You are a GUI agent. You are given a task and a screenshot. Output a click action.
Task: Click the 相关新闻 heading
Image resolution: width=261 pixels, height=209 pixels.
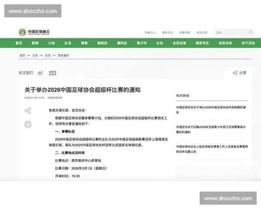point(183,95)
